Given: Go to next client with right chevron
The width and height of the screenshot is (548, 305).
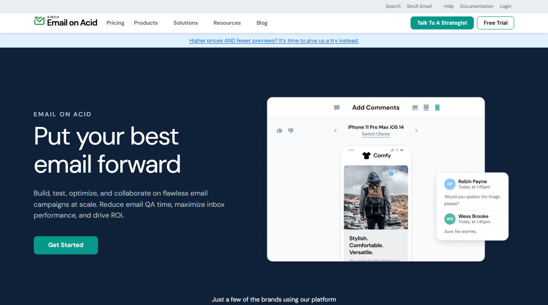Looking at the screenshot, I should click(x=416, y=131).
